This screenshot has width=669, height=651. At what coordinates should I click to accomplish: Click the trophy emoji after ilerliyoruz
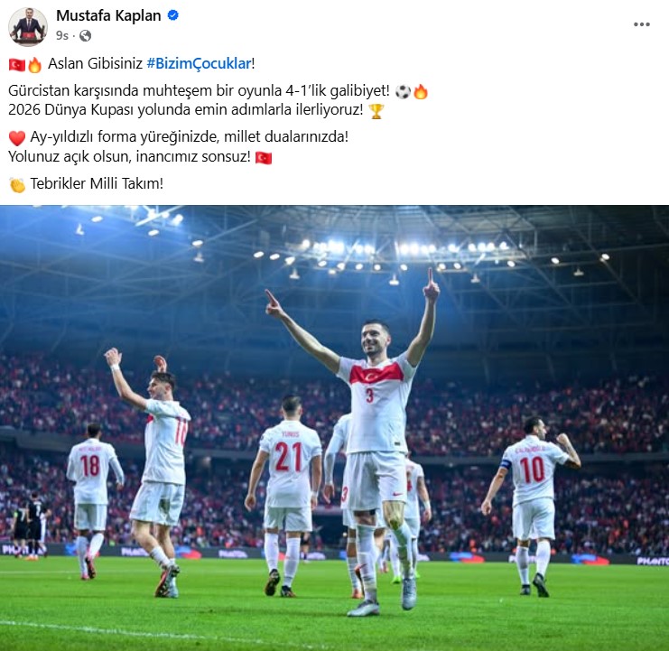376,111
